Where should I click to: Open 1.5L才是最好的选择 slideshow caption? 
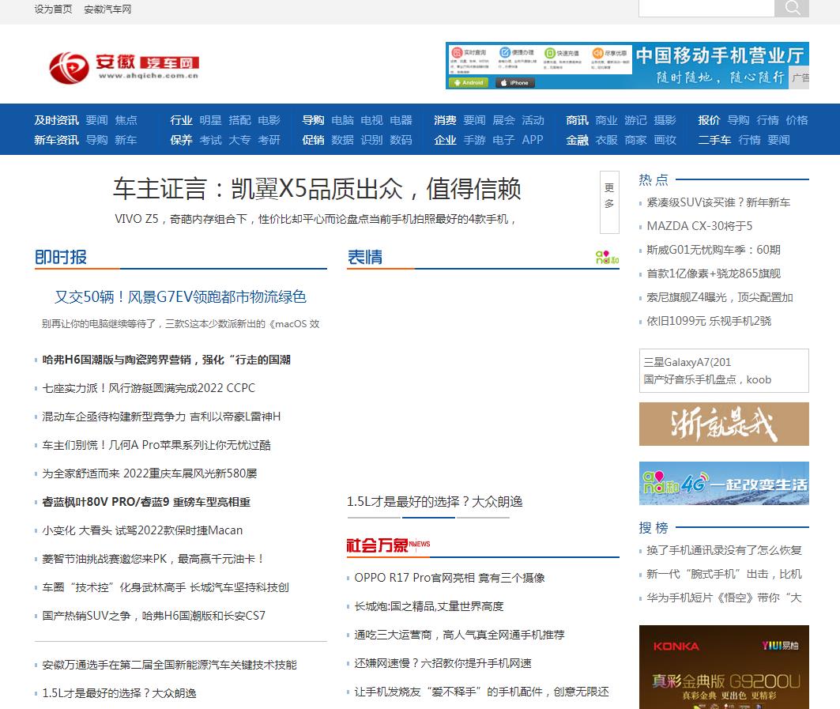tap(435, 502)
